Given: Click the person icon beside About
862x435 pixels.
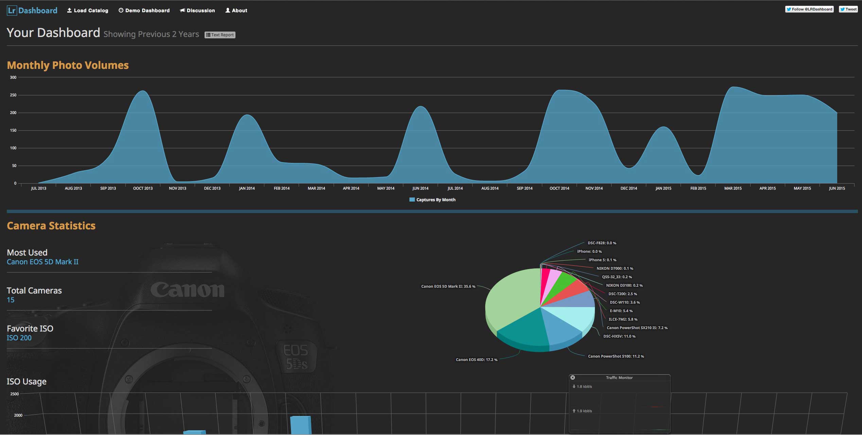Looking at the screenshot, I should coord(228,11).
